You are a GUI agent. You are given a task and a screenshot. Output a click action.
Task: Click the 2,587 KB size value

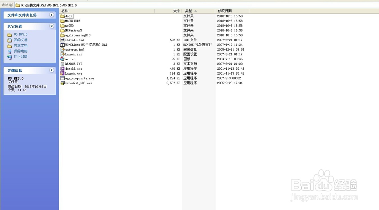tap(173, 83)
